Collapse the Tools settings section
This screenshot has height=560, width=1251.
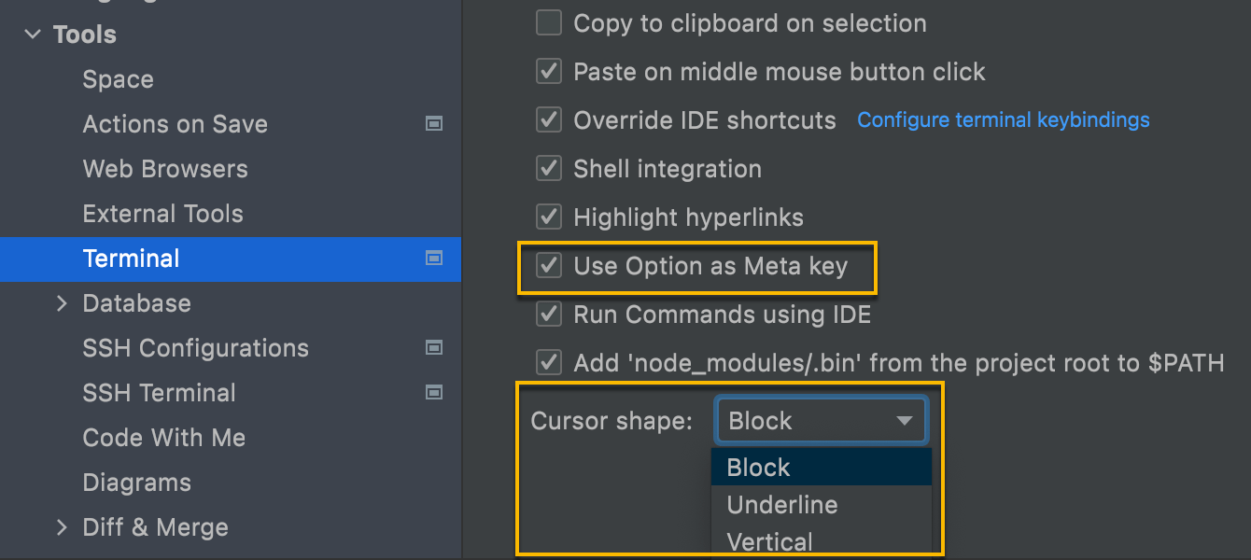coord(34,35)
